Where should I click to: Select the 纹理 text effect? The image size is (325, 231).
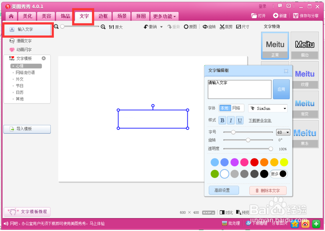pos(305,75)
